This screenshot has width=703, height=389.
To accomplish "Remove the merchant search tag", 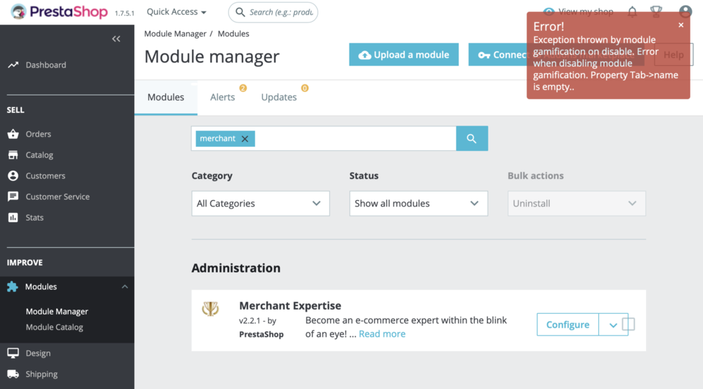I will (245, 139).
